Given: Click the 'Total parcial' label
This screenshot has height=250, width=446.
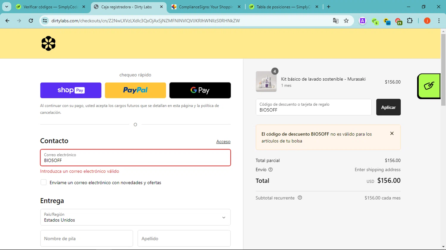Looking at the screenshot, I should click(268, 160).
